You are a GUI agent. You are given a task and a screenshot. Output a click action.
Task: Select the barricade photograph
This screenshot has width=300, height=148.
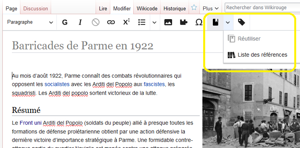tap(251, 109)
